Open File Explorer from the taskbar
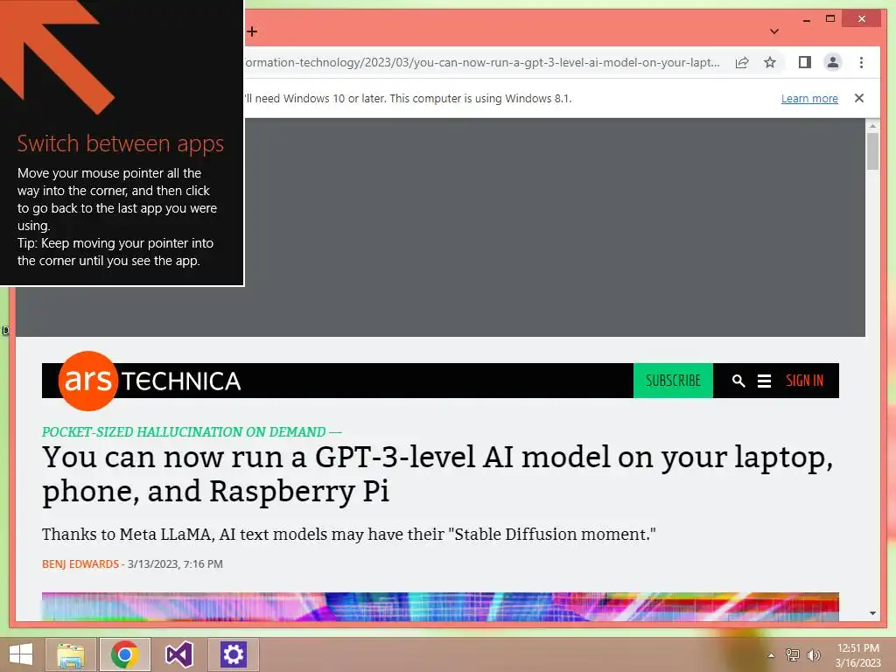The width and height of the screenshot is (896, 672). coord(71,654)
